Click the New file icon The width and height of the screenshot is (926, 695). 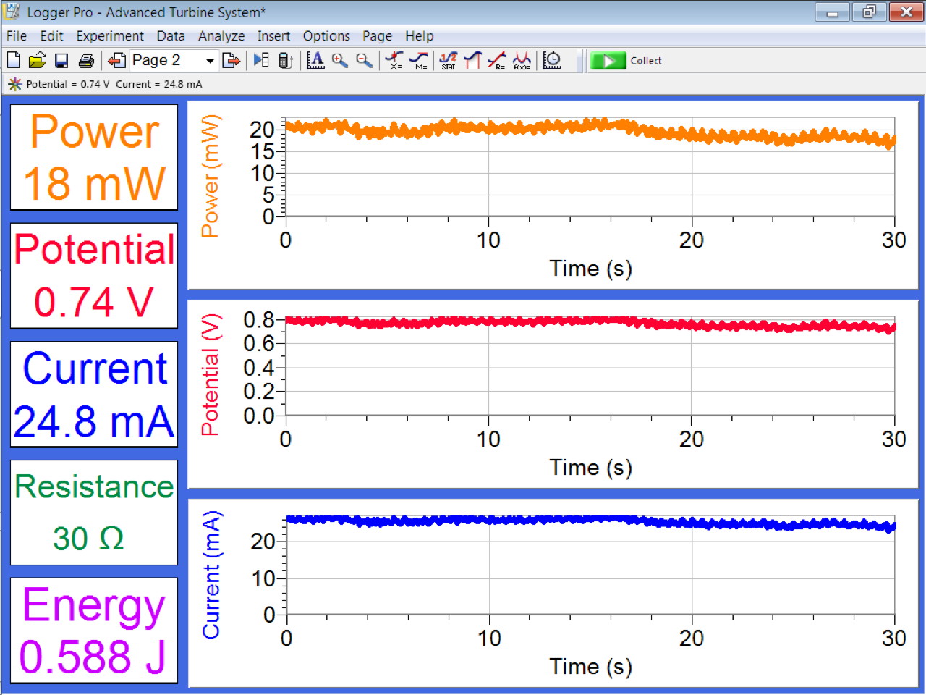[14, 61]
